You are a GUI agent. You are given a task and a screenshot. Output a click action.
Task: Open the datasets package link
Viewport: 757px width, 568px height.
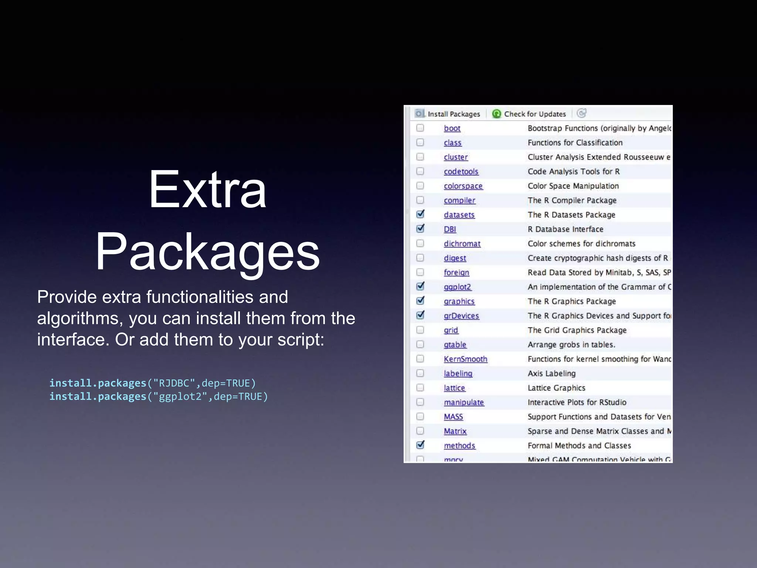click(459, 215)
